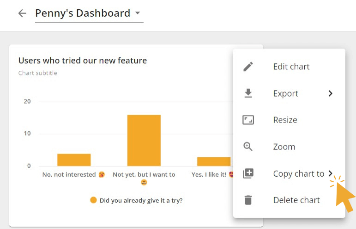The width and height of the screenshot is (356, 229).
Task: Click the download export icon
Action: [x=248, y=93]
